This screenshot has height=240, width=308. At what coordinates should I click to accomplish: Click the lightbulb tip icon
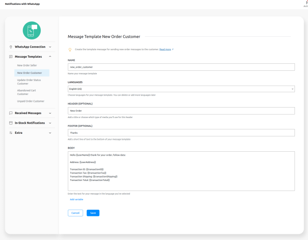click(x=70, y=49)
